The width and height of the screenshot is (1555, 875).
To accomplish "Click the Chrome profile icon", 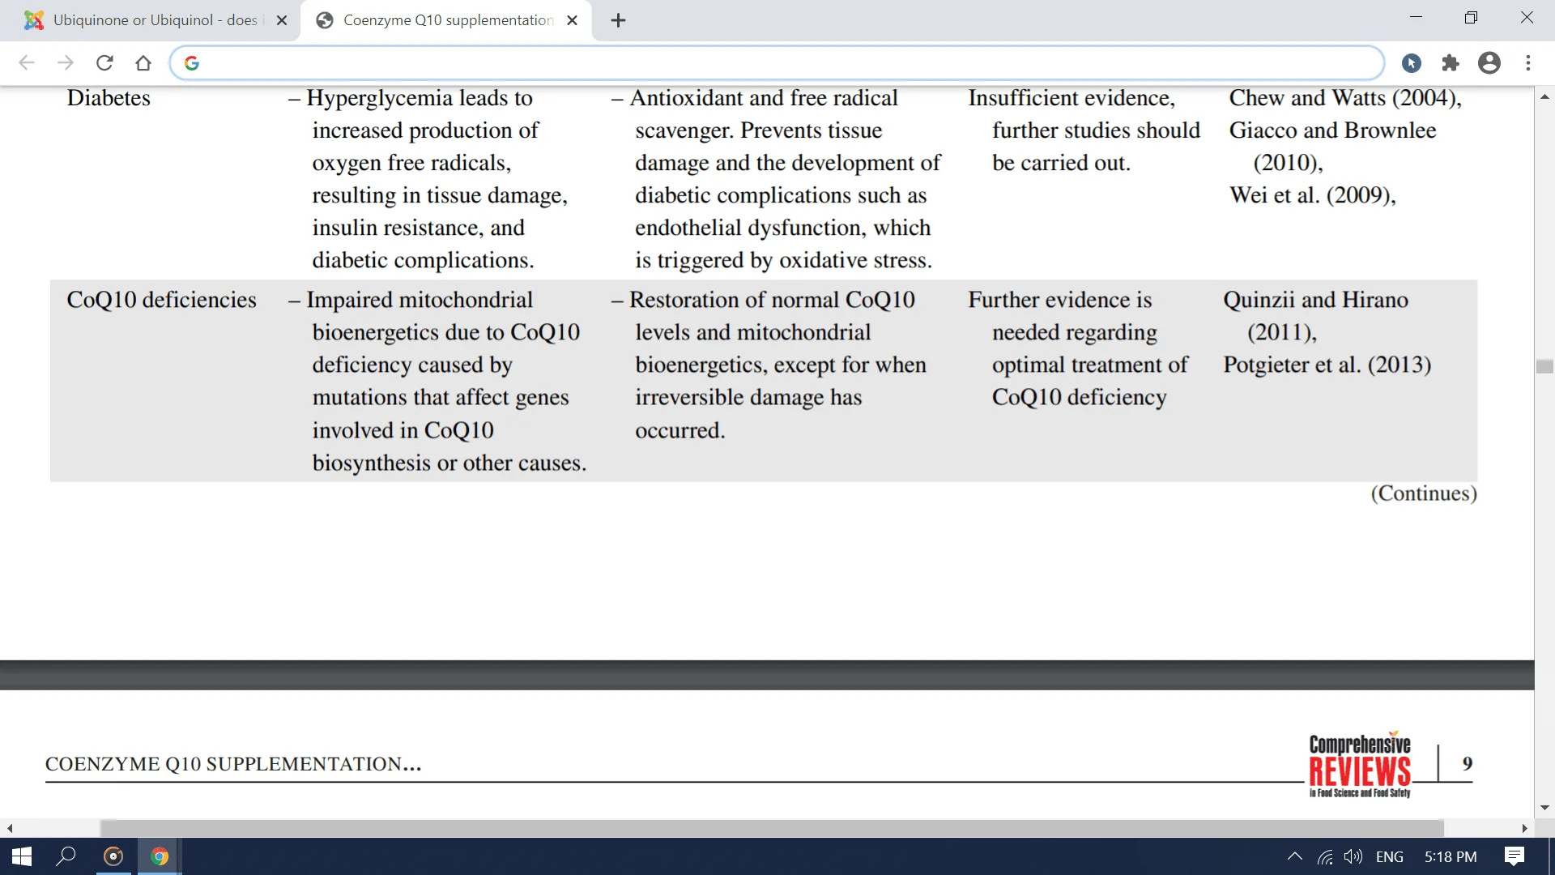I will click(x=1489, y=62).
